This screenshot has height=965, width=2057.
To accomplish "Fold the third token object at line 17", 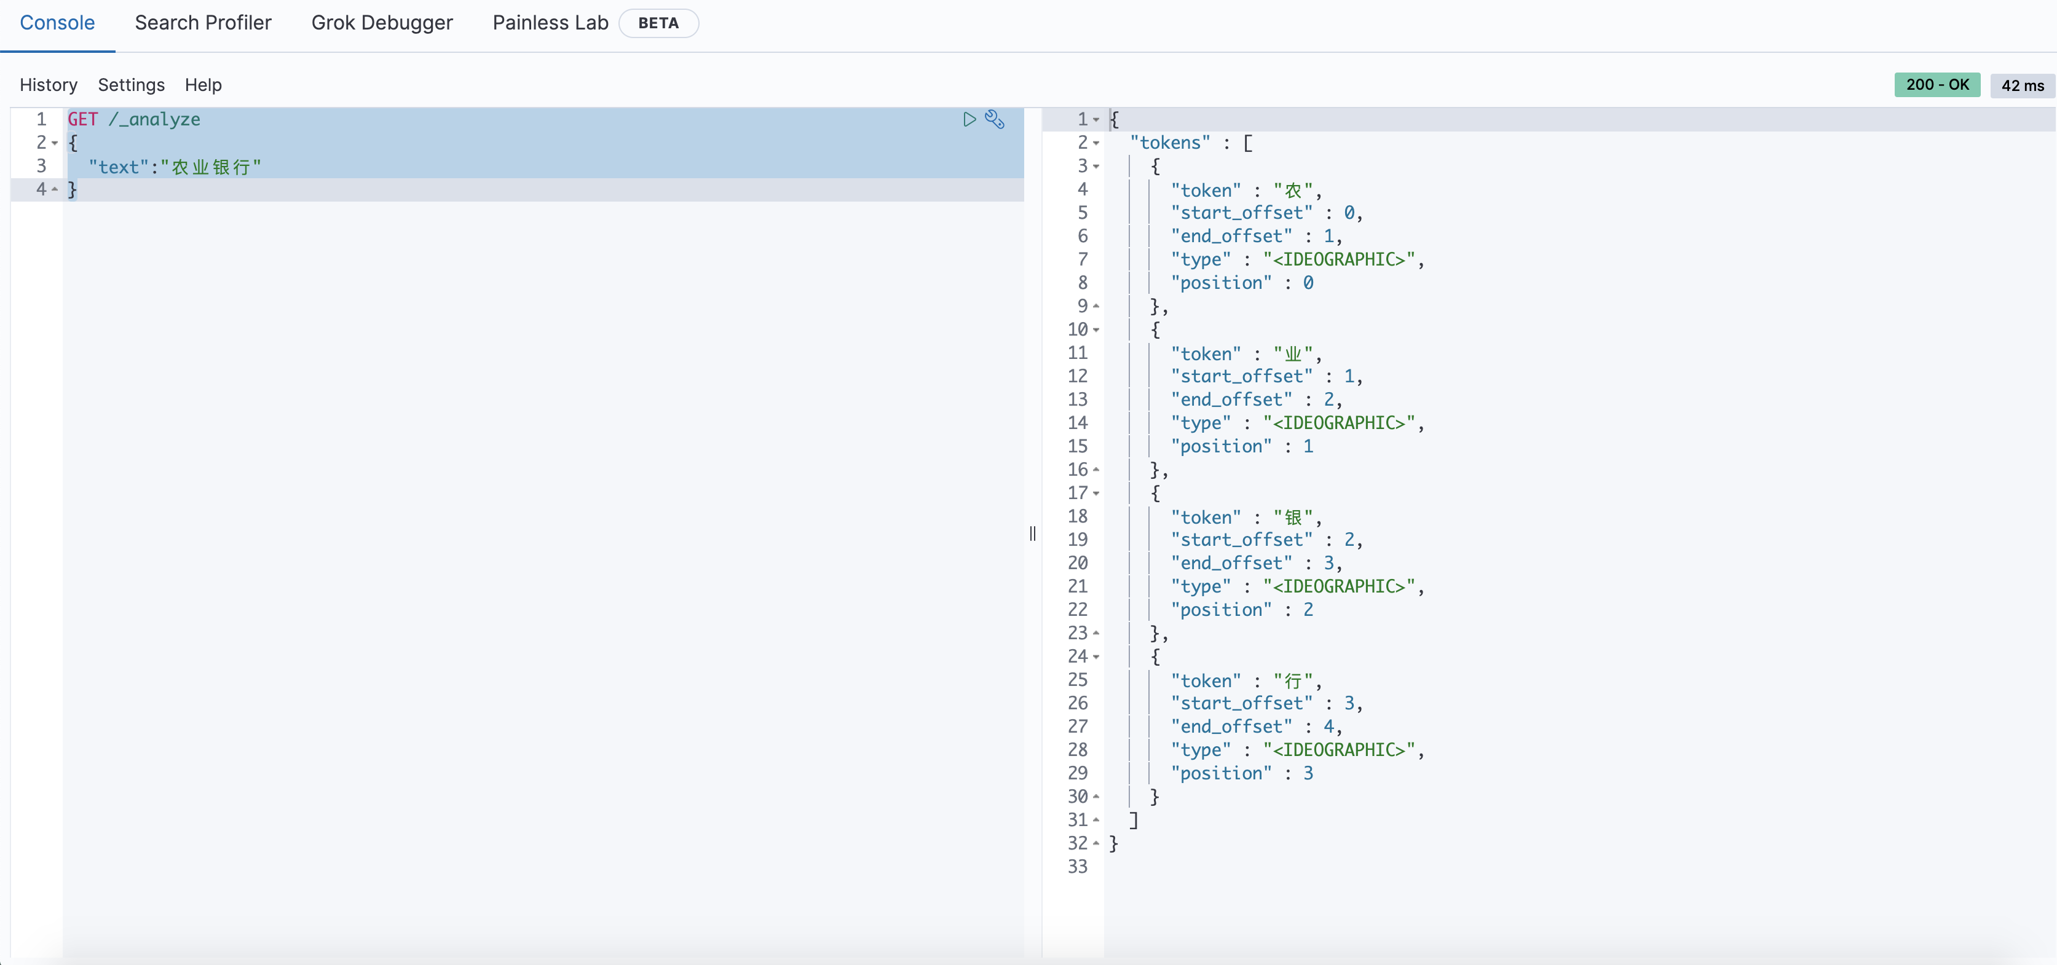I will click(1096, 494).
